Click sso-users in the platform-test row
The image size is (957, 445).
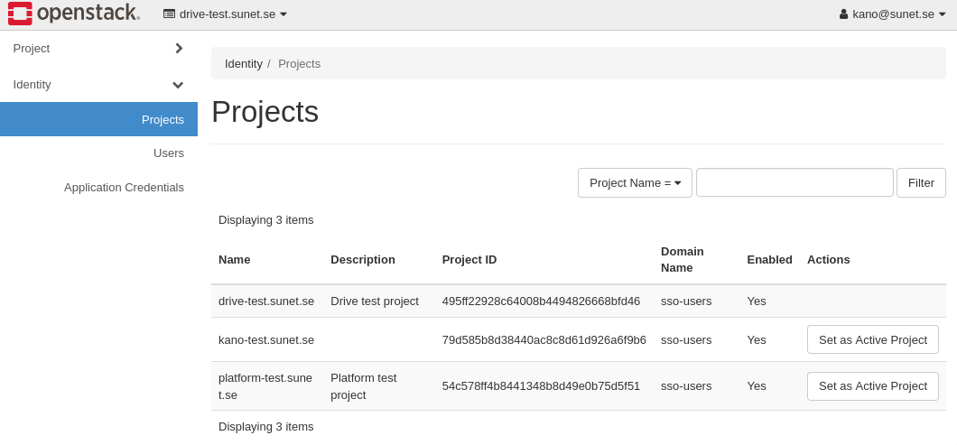[x=686, y=385]
